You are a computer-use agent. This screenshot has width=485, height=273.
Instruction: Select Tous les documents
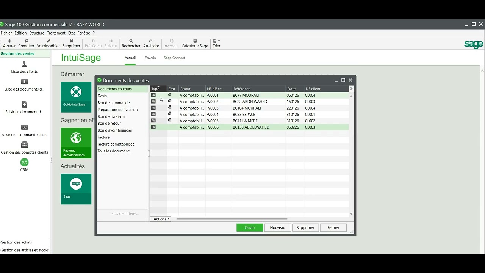pyautogui.click(x=114, y=151)
